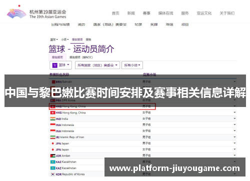
Task: Open 媒体在线 in the top navigation
Action: (x=166, y=13)
